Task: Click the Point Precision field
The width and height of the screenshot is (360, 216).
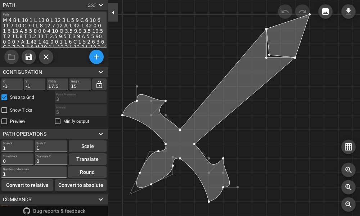Action: [81, 97]
